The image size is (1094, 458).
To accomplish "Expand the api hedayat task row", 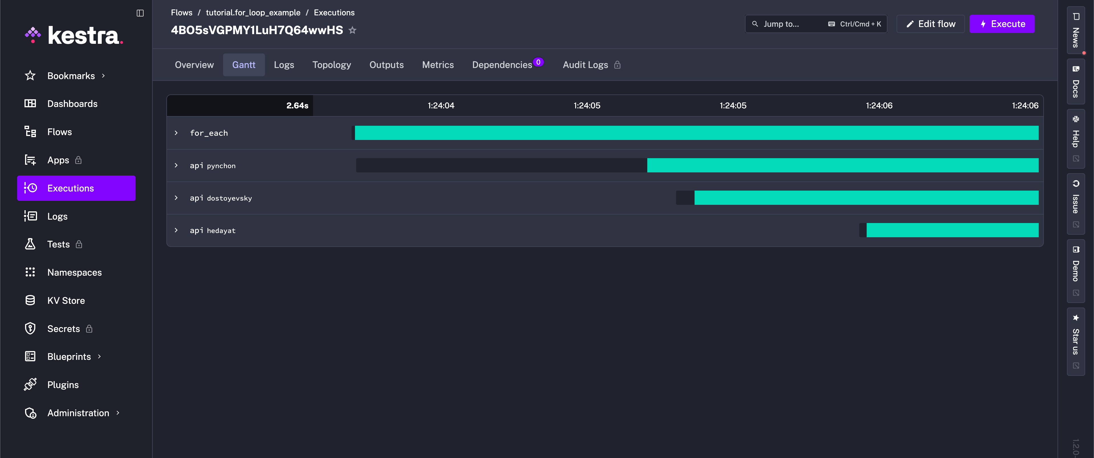I will [176, 230].
